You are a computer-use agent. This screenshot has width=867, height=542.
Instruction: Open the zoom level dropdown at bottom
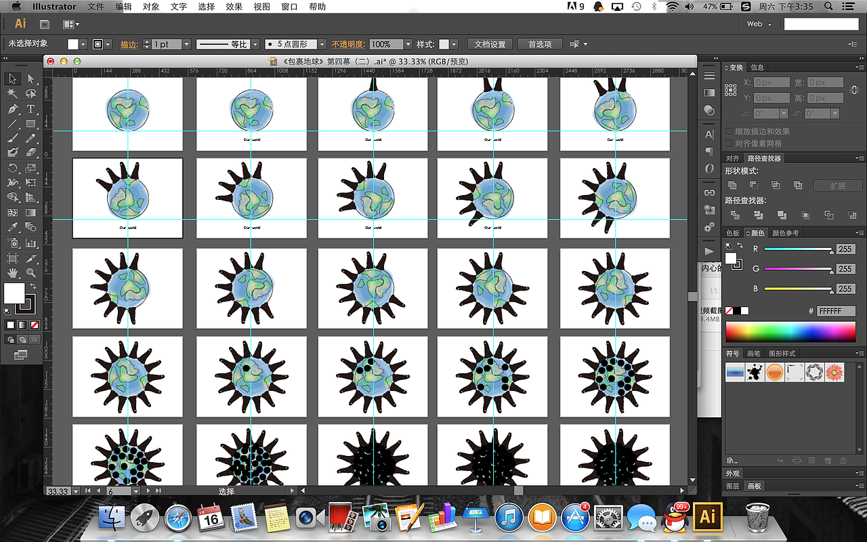(76, 491)
